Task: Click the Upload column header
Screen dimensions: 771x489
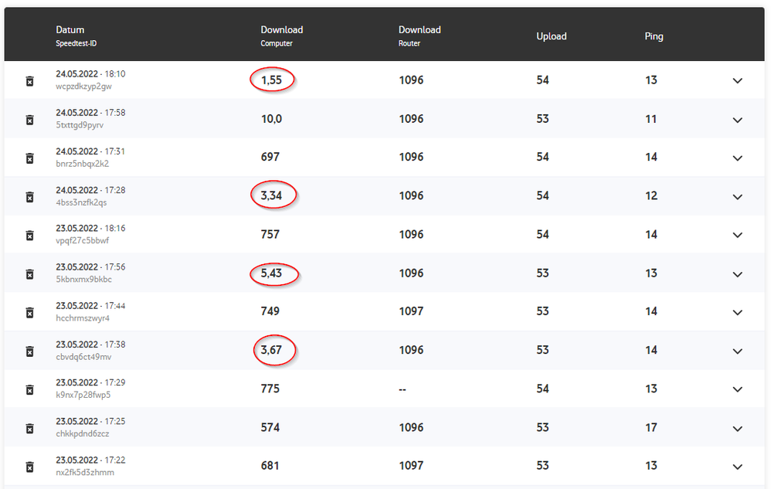Action: [552, 36]
